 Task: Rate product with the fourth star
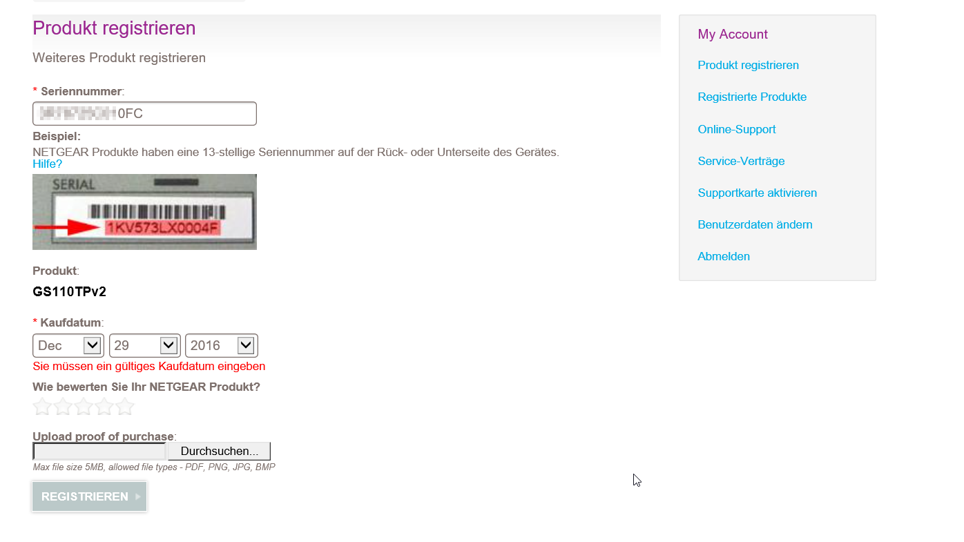click(104, 407)
